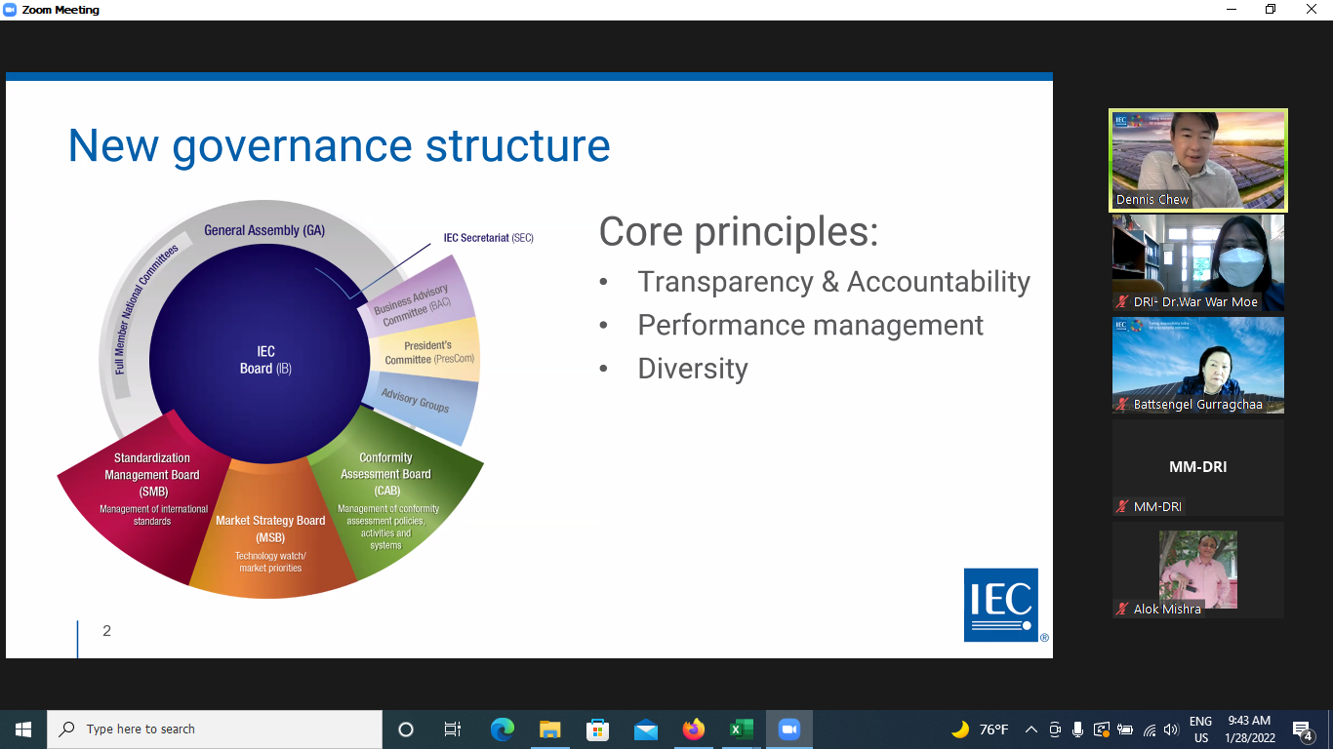This screenshot has height=749, width=1333.
Task: Click muted mic icon beside Dr.War War Moe
Action: coord(1122,302)
